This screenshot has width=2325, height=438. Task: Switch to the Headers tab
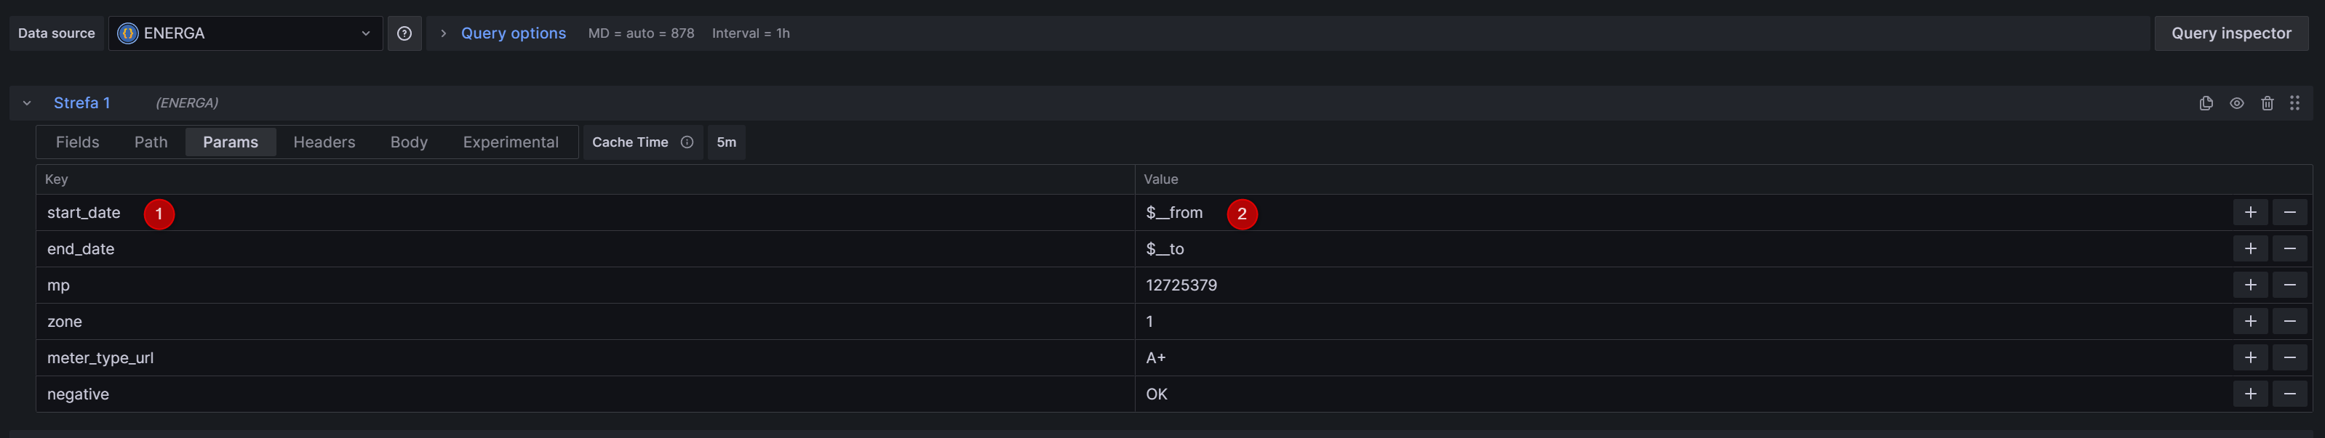(x=324, y=142)
